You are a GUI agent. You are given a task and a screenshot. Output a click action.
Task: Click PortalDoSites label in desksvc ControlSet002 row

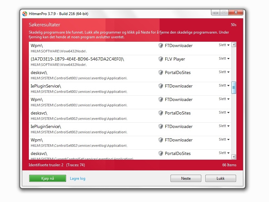click(178, 113)
